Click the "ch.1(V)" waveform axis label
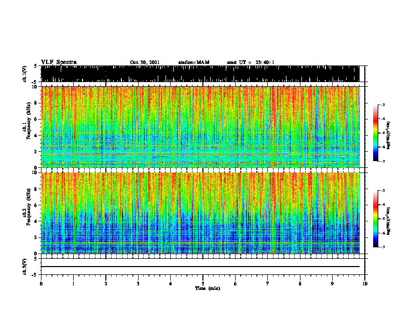Screen dimensions: 411x318 (x=24, y=74)
